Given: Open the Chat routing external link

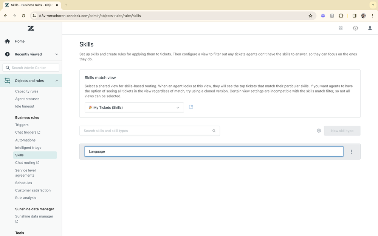Looking at the screenshot, I should coord(26,162).
